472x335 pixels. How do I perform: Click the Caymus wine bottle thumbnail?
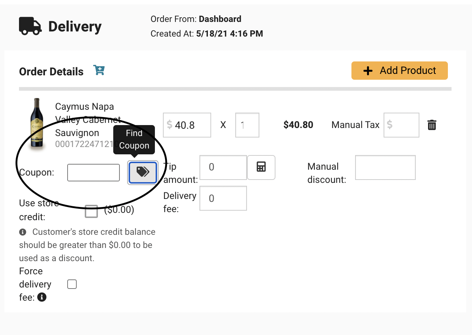(x=37, y=123)
